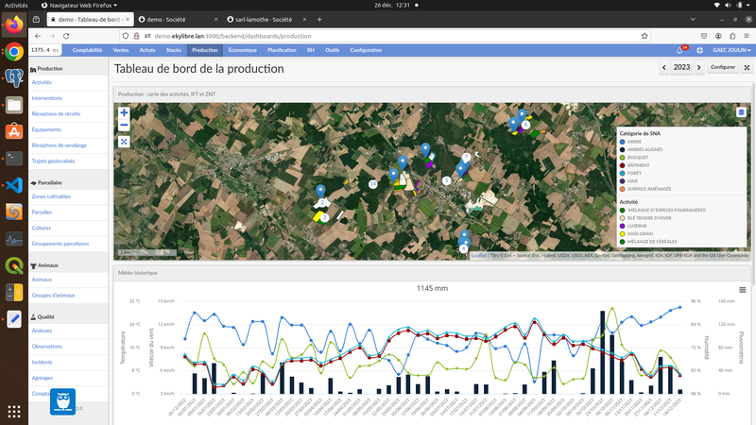The image size is (756, 425).
Task: Open the Interventions sidebar link
Action: (47, 97)
